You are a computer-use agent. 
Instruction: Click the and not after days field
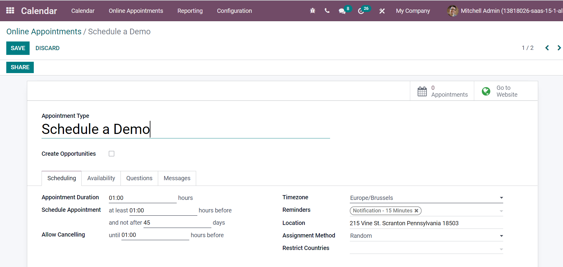point(177,223)
